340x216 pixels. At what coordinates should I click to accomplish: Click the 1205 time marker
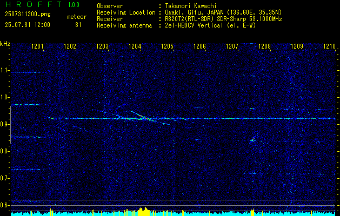click(x=167, y=46)
